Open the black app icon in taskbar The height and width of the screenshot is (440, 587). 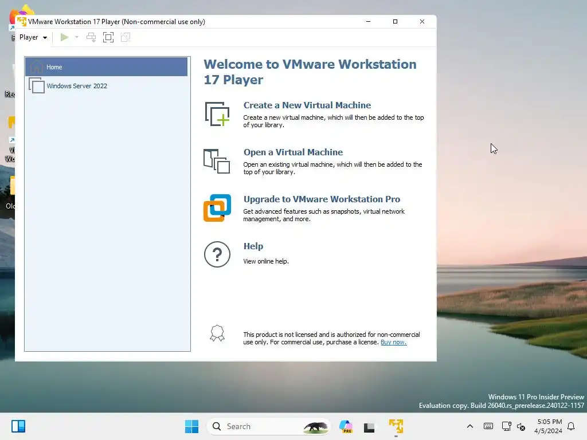coord(369,427)
